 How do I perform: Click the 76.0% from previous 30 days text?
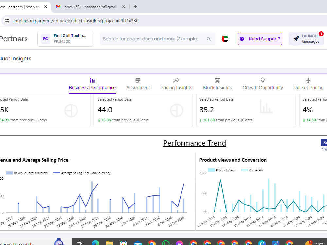point(125,120)
